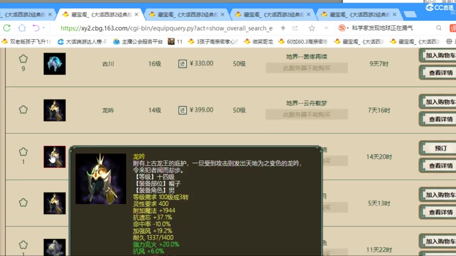Click the remaining time 9天7时

tap(379, 64)
